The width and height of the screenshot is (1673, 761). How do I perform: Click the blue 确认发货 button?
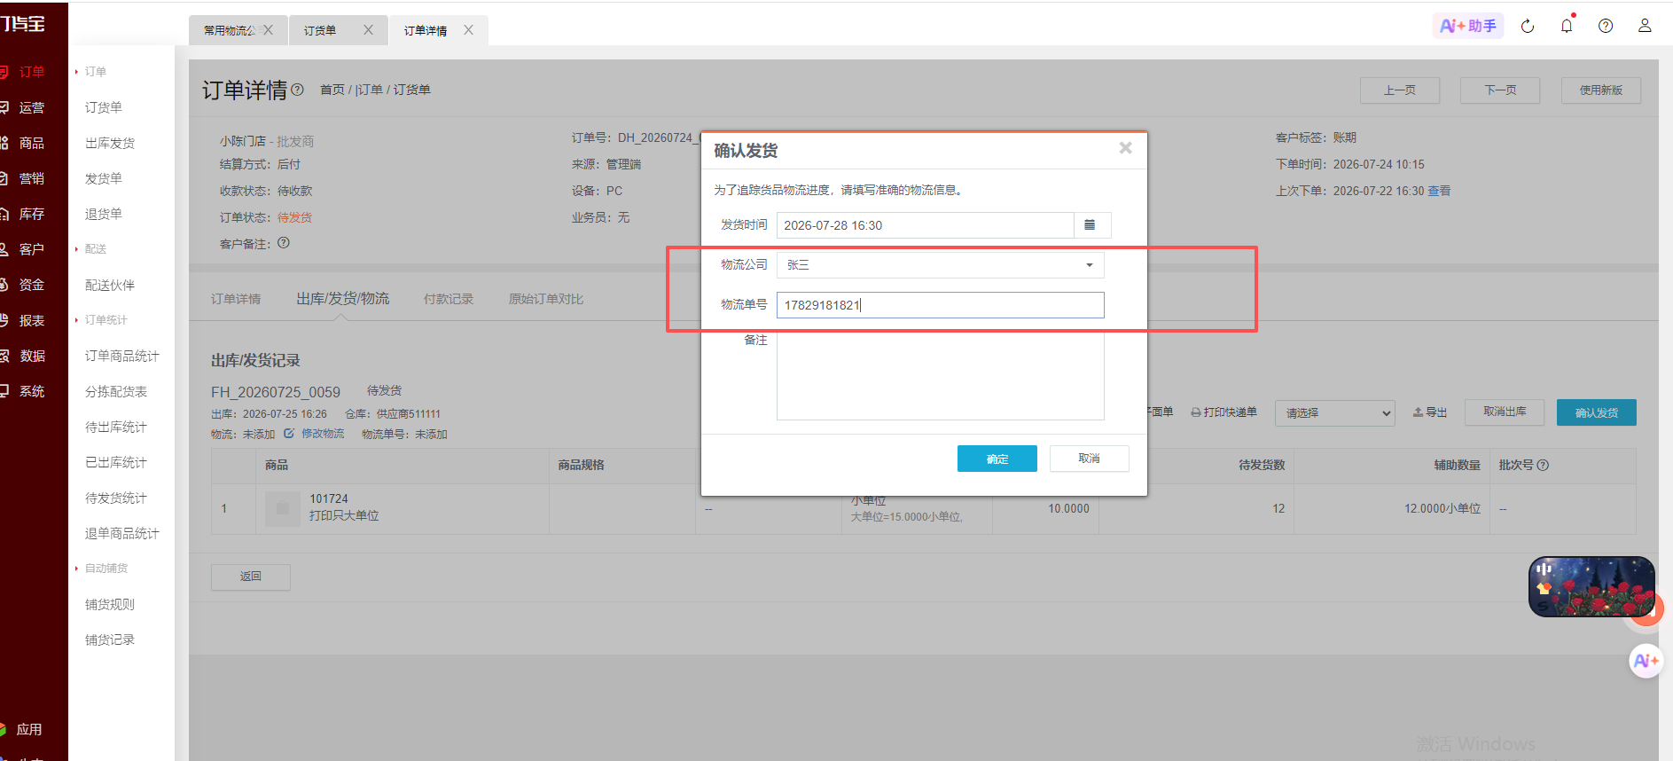point(1597,412)
